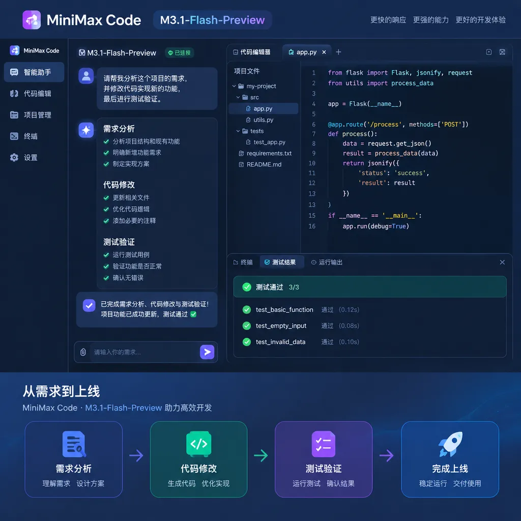Toggle the 确认无错误 check
Image resolution: width=521 pixels, height=521 pixels.
[106, 278]
